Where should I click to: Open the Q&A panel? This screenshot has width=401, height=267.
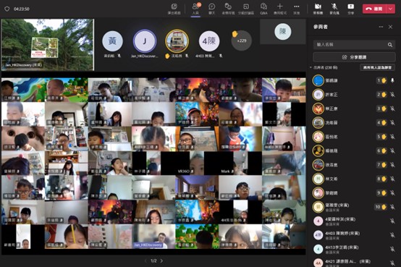click(263, 9)
